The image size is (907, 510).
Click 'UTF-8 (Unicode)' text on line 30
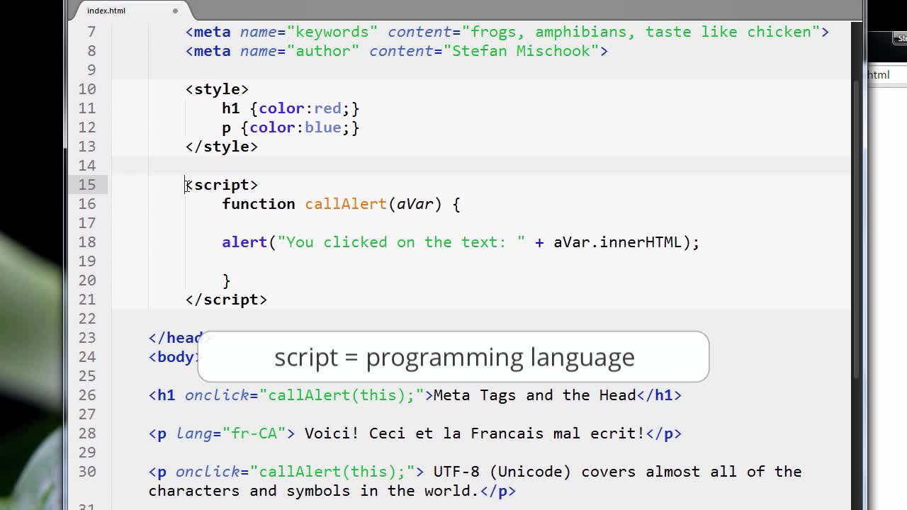pos(502,472)
